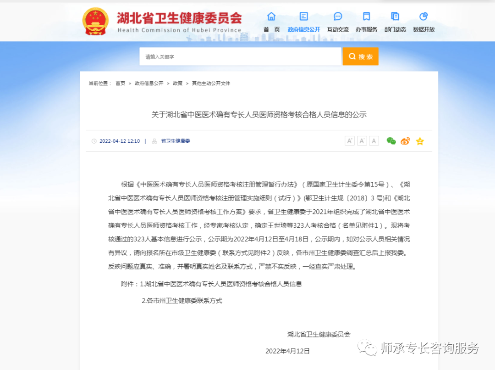Open 互动交流 navigation item

338,29
